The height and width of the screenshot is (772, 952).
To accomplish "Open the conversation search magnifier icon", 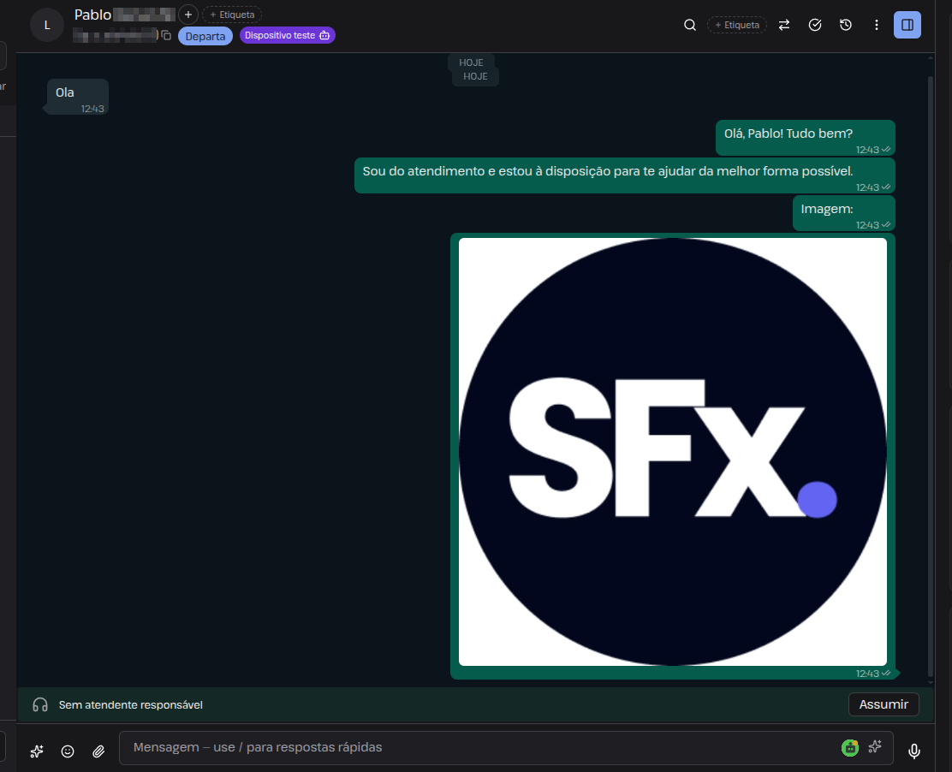I will 690,25.
